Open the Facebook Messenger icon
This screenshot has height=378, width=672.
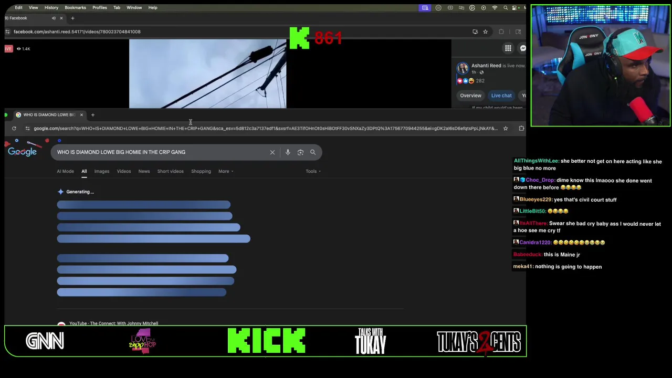(x=523, y=48)
